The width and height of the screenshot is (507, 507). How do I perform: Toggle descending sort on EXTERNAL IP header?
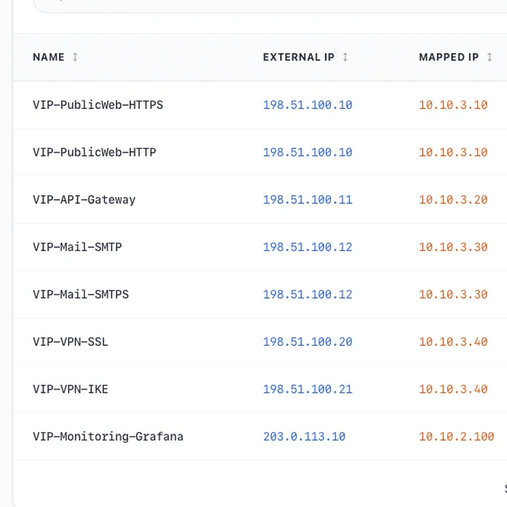345,57
